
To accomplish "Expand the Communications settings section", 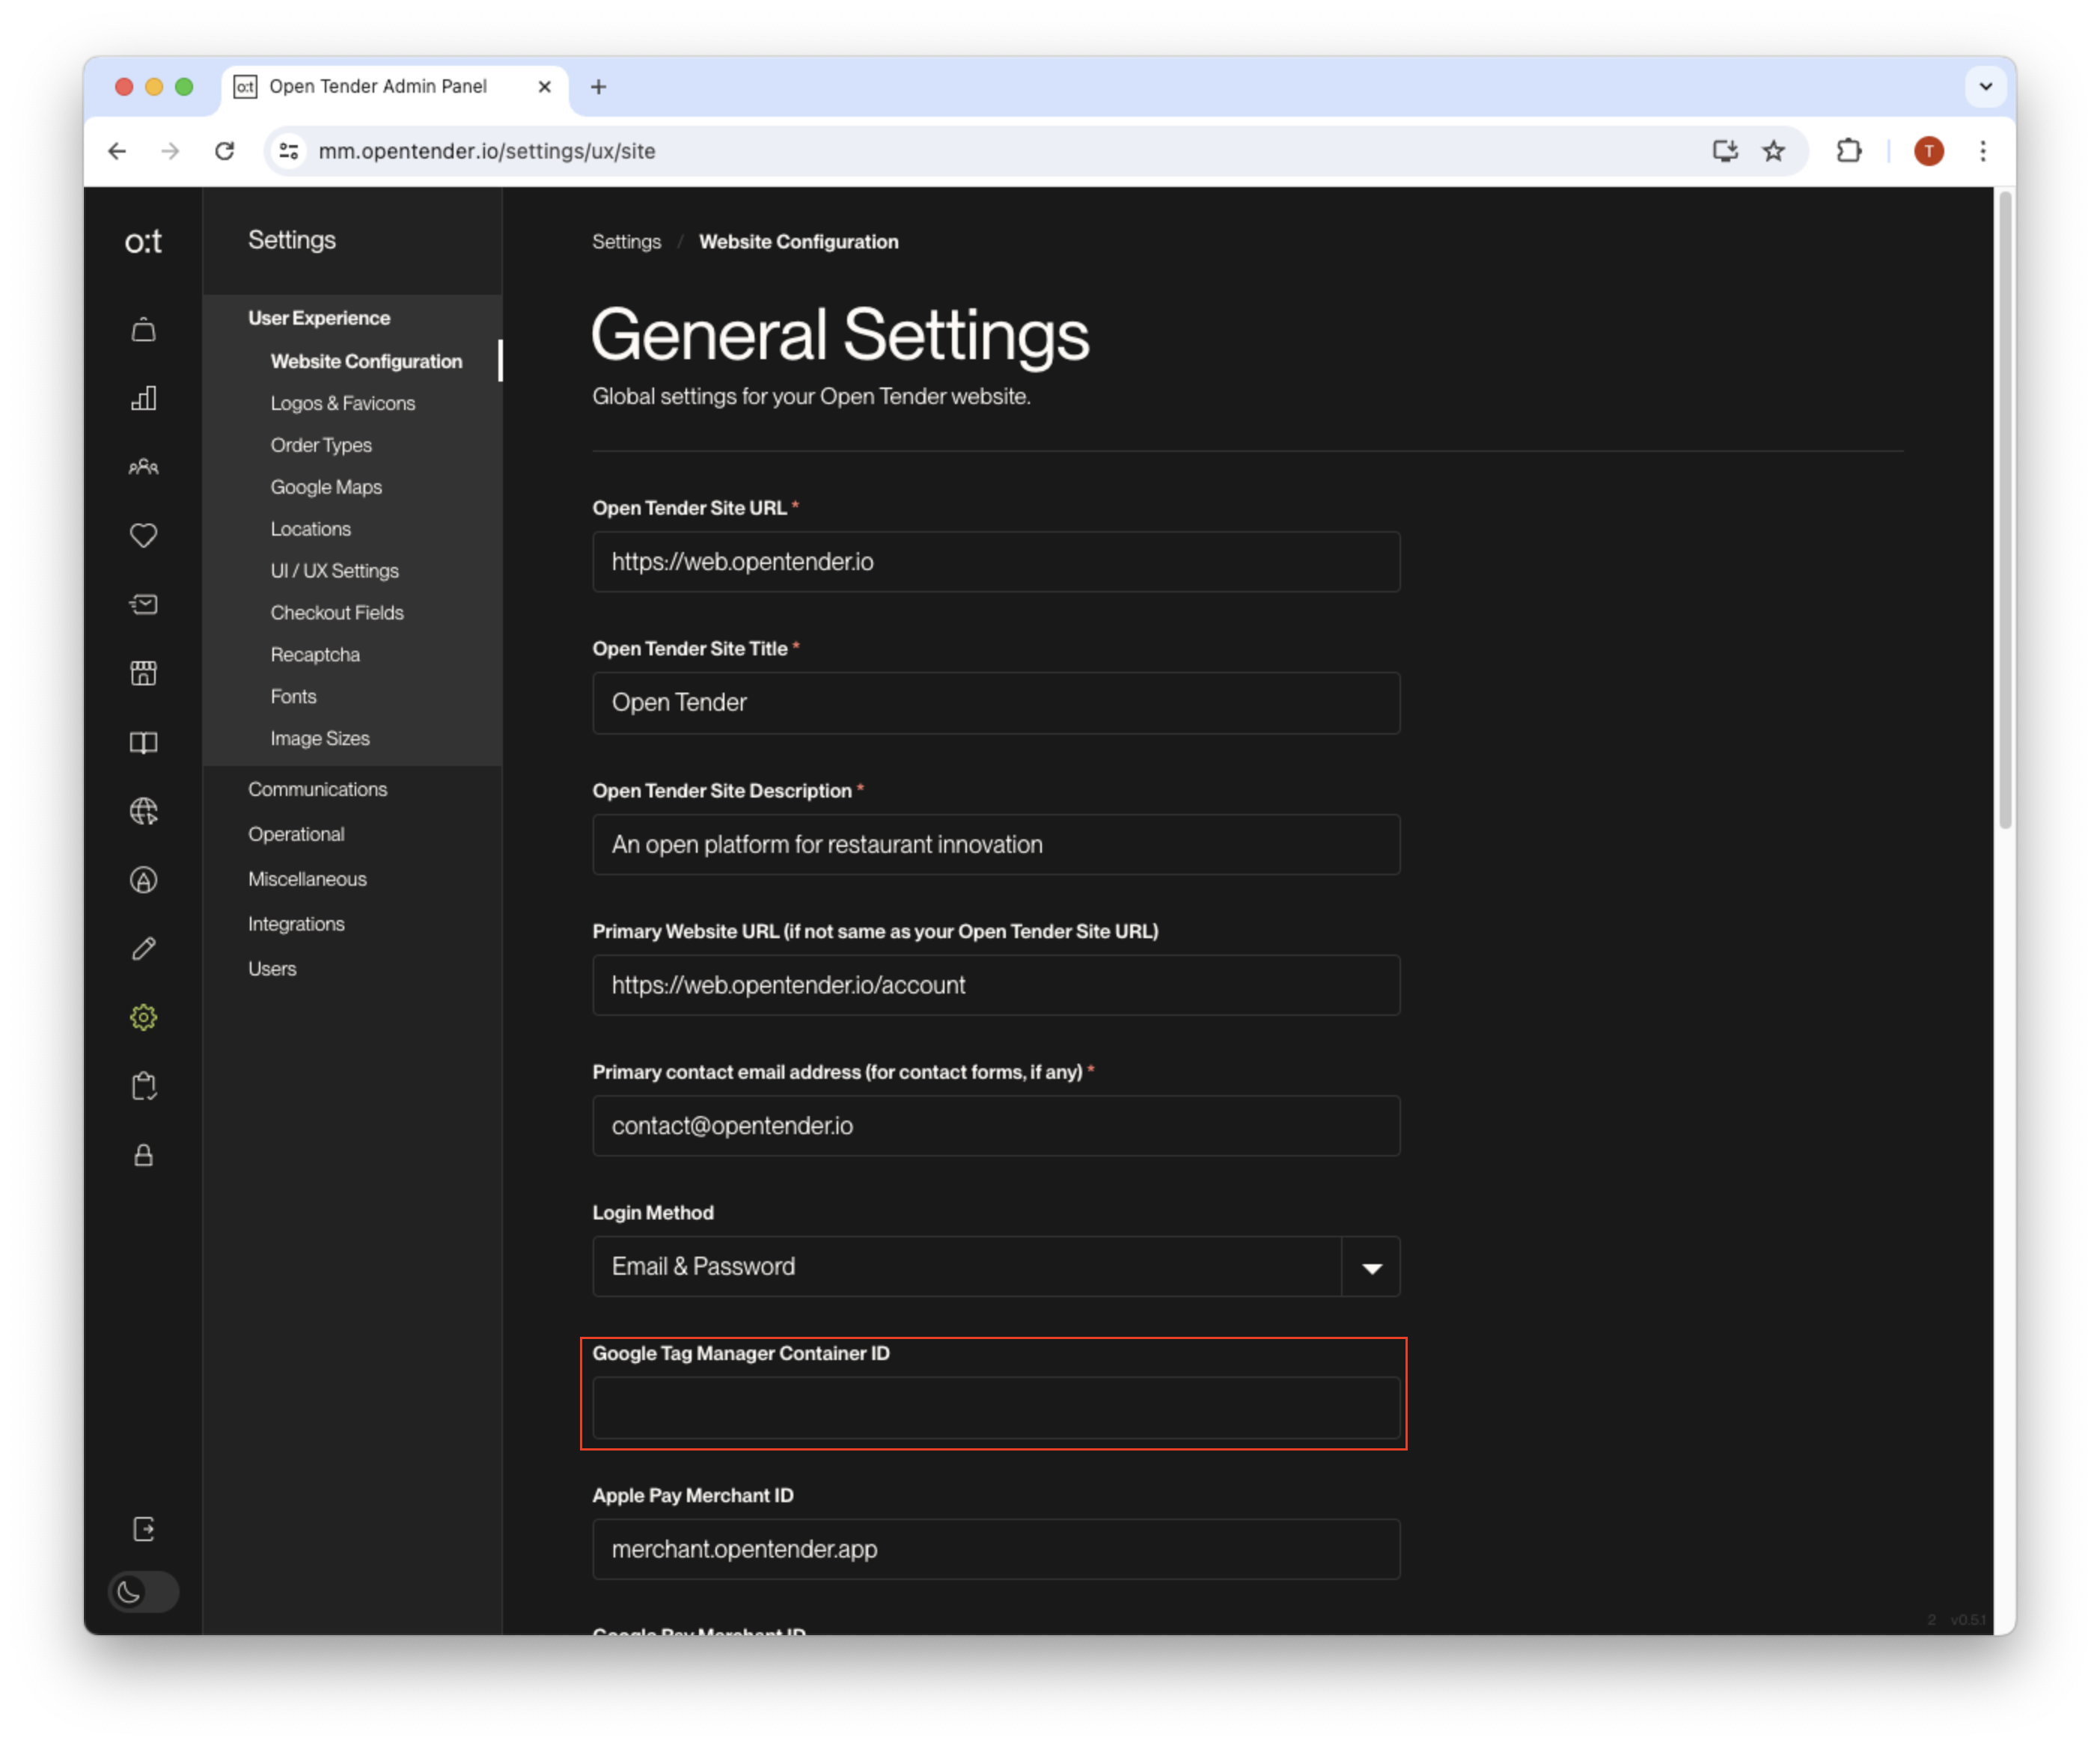I will tap(318, 789).
